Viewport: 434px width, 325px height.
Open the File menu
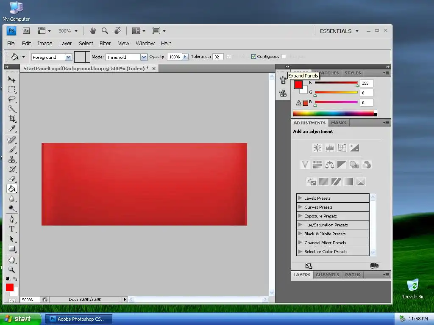click(11, 44)
